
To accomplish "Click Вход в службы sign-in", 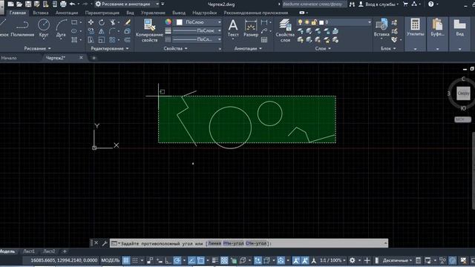I will (379, 4).
